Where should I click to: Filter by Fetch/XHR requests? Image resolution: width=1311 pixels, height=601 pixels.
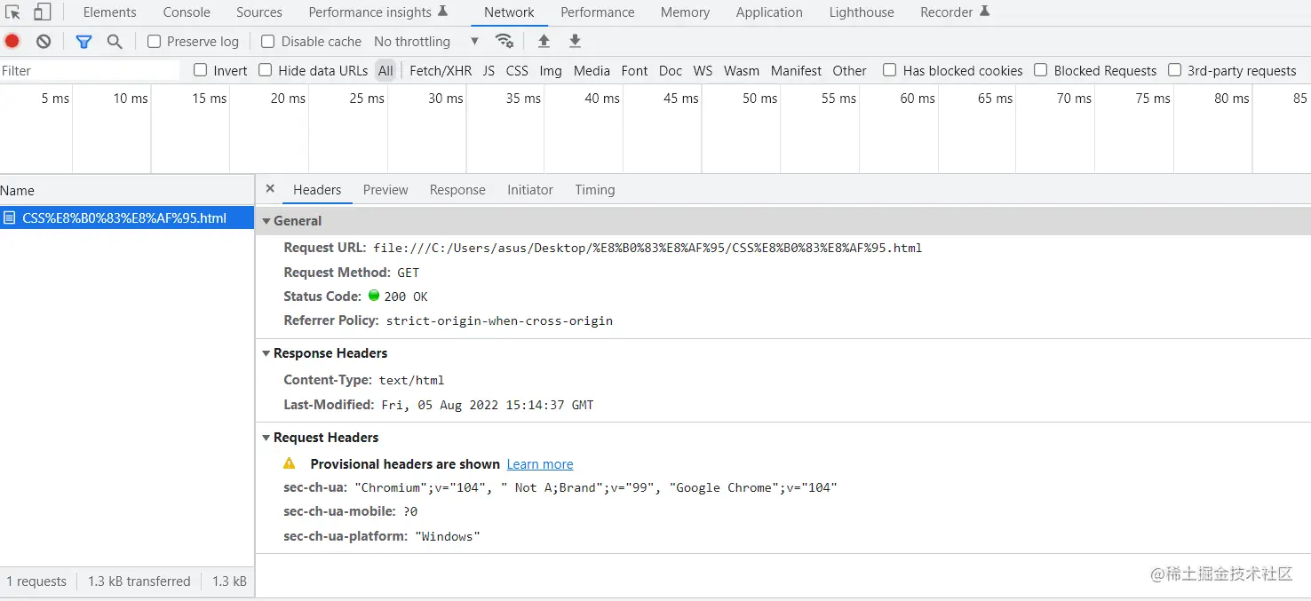pos(441,70)
